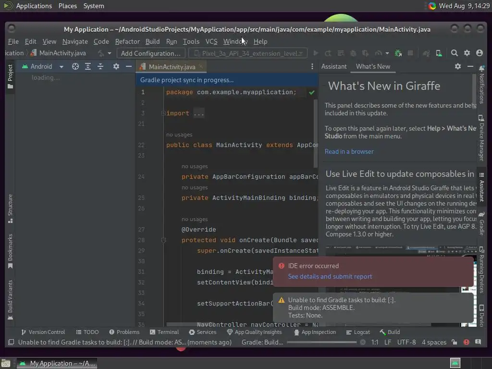Toggle Project tool window on left stripe
Screen dimensions: 492x369
[10, 76]
